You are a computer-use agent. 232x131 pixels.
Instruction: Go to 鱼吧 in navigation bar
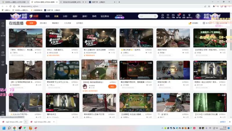[94, 16]
